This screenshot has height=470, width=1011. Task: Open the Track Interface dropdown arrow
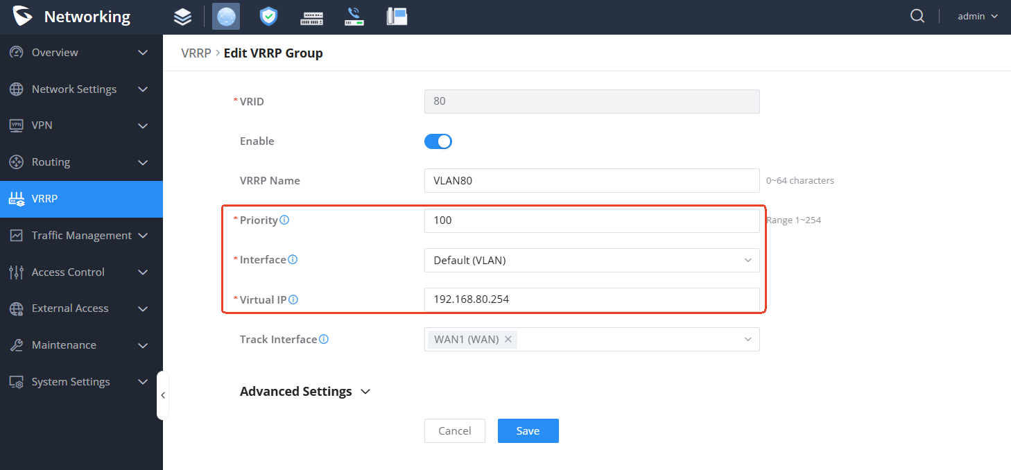[x=748, y=339]
